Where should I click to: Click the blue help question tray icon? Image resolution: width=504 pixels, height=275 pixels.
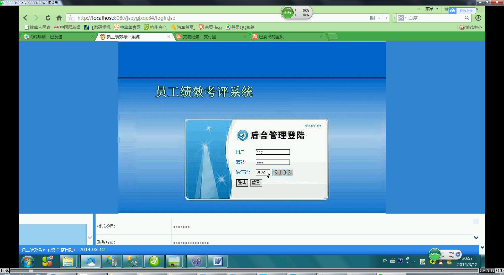pyautogui.click(x=400, y=261)
